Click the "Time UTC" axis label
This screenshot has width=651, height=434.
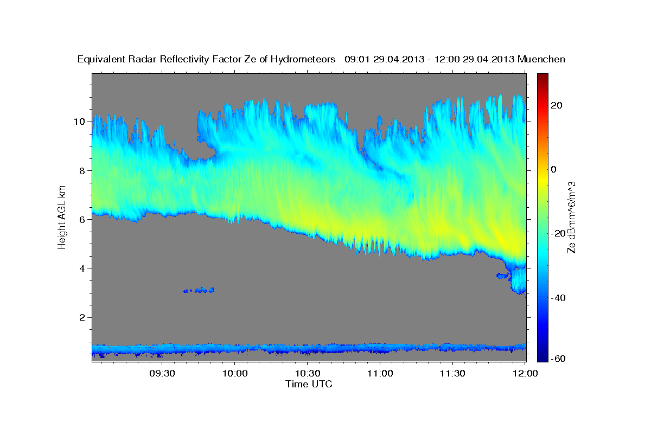click(309, 384)
